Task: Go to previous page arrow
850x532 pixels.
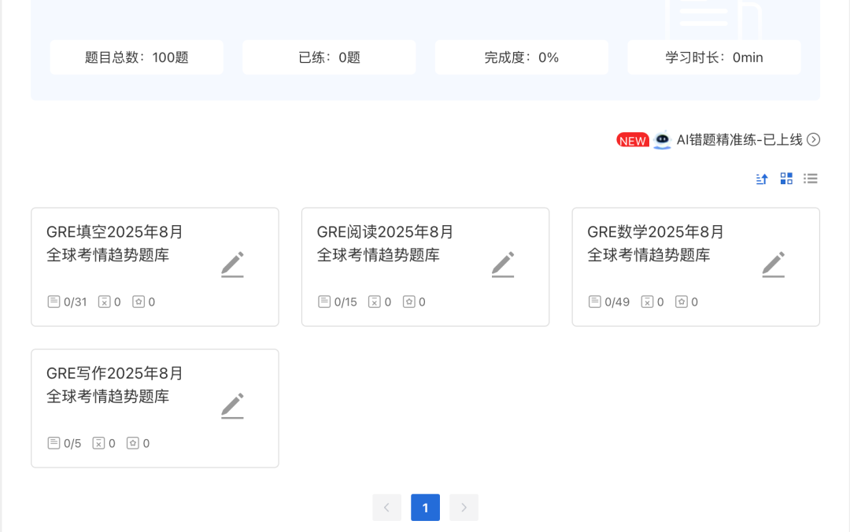Action: (387, 508)
